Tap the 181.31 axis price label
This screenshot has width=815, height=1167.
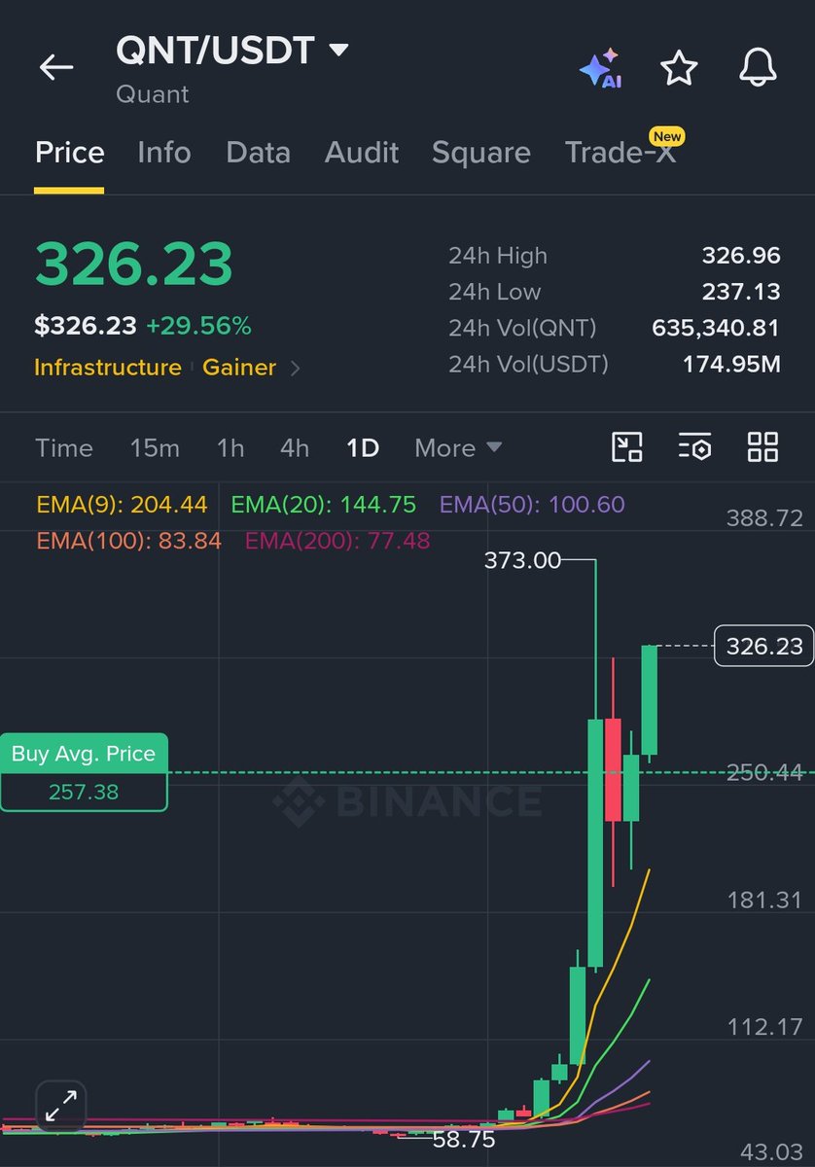765,900
